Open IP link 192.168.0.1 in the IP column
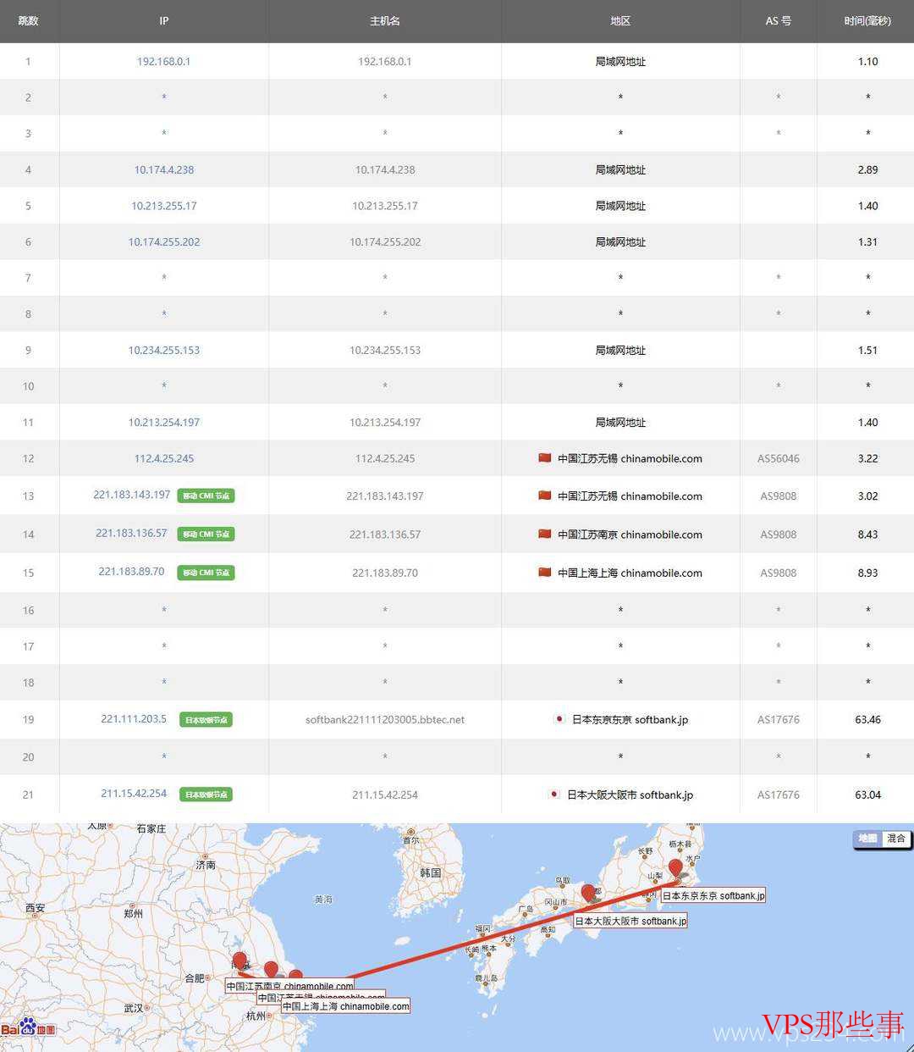The width and height of the screenshot is (914, 1052). point(163,61)
